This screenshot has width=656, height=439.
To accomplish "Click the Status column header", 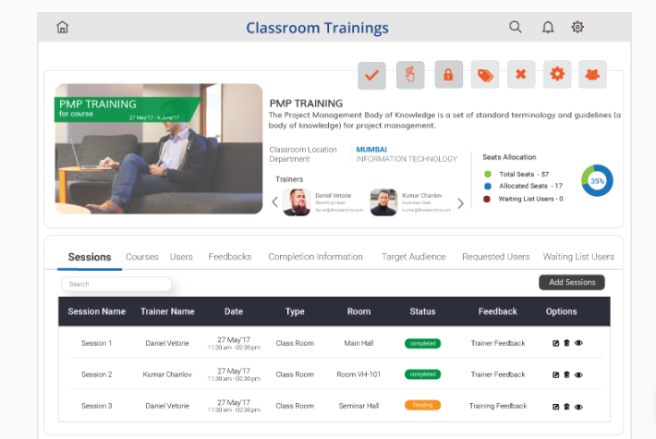I will (422, 311).
